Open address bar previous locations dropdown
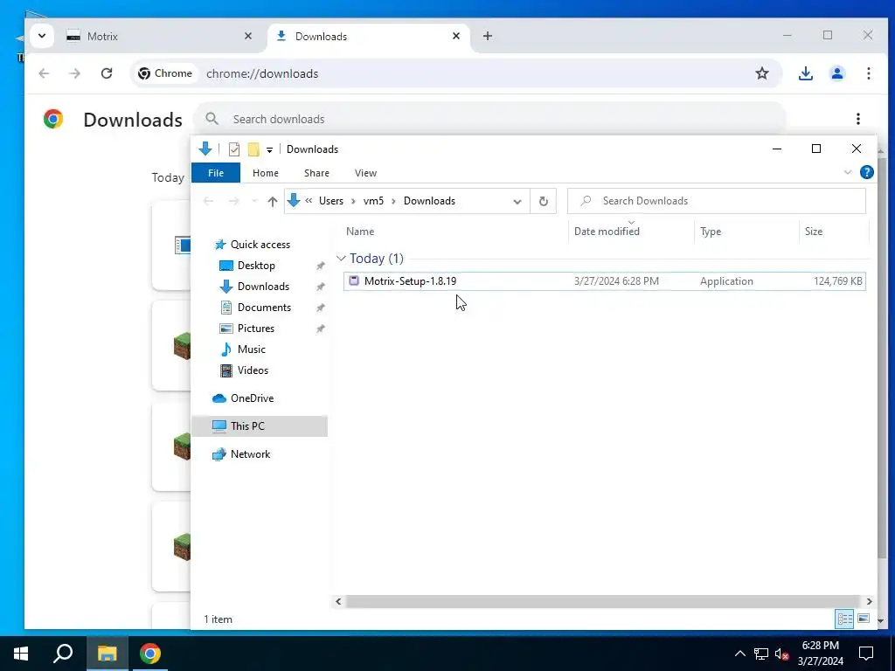Viewport: 895px width, 671px height. pos(517,201)
